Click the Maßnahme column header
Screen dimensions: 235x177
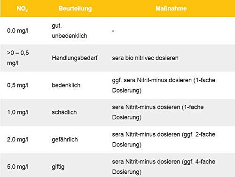(171, 8)
